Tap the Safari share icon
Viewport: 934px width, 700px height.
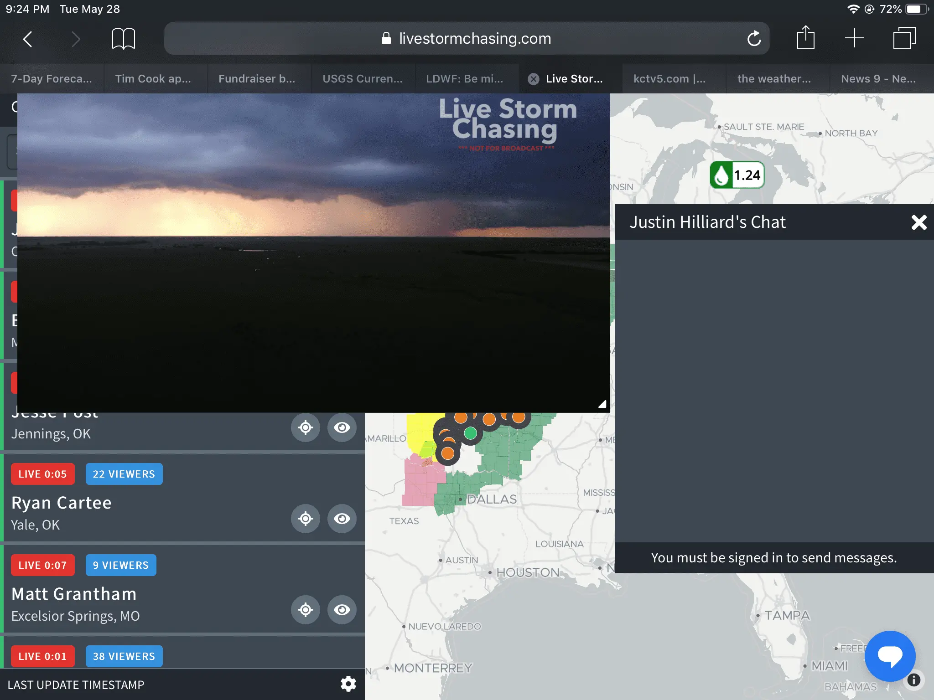(805, 38)
